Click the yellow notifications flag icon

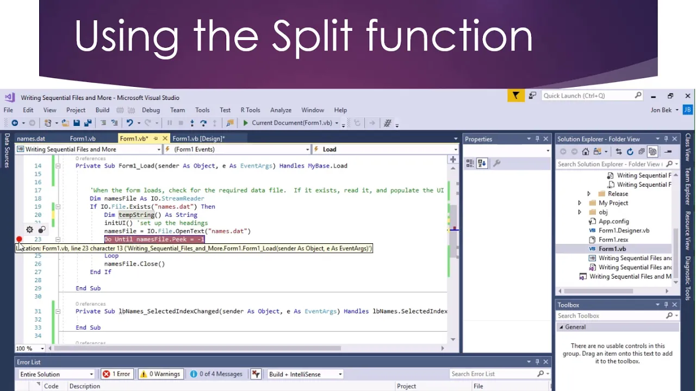515,96
